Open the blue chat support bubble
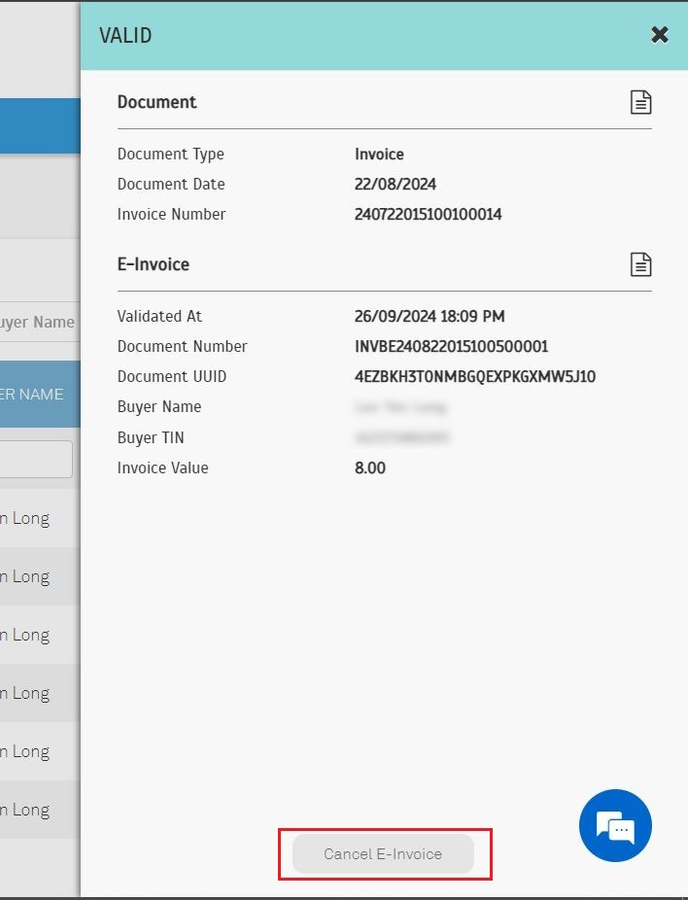Viewport: 688px width, 900px height. [x=615, y=826]
